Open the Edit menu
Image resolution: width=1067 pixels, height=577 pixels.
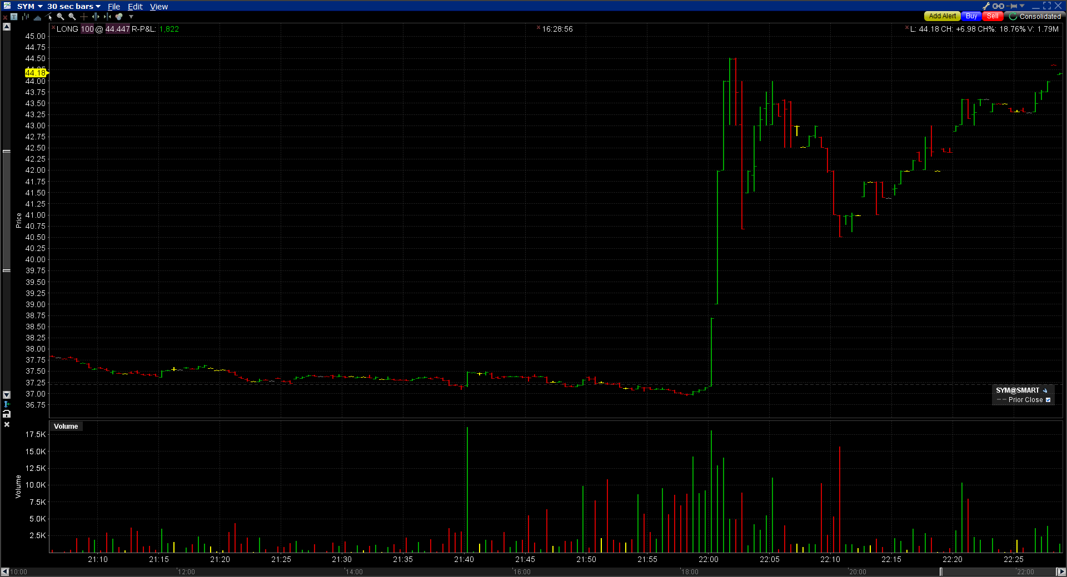[x=135, y=7]
